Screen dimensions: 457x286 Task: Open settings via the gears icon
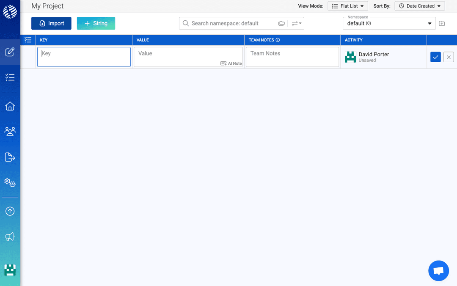tap(10, 183)
